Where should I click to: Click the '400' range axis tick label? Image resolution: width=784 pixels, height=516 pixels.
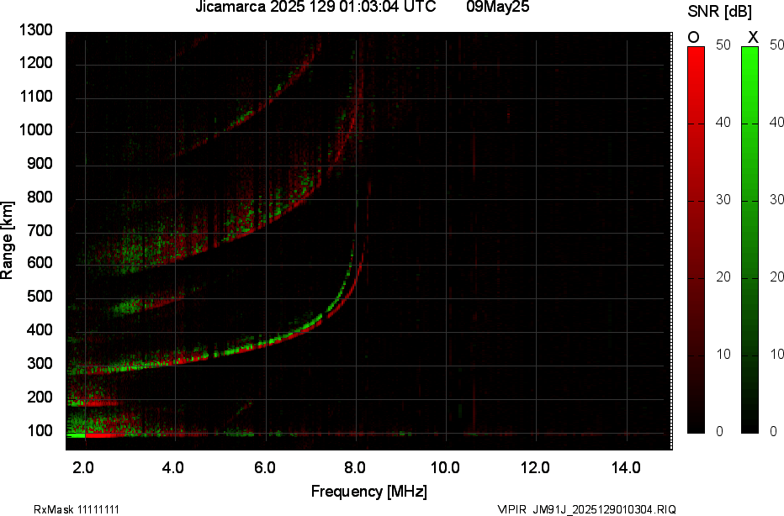[x=39, y=330]
